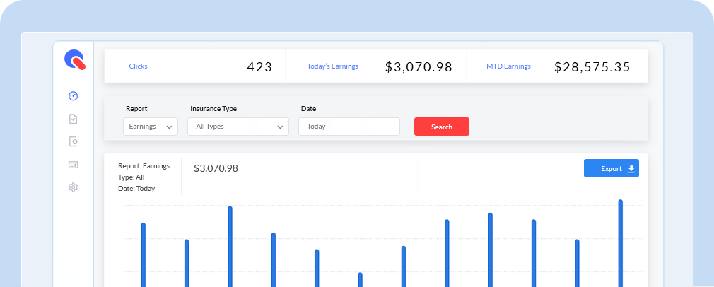The height and width of the screenshot is (287, 714).
Task: Click the 'Report: Earnings' summary text
Action: point(144,166)
